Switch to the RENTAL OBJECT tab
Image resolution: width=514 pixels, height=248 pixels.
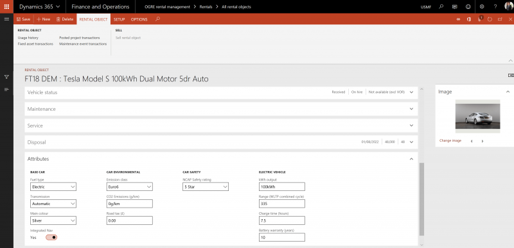[93, 19]
